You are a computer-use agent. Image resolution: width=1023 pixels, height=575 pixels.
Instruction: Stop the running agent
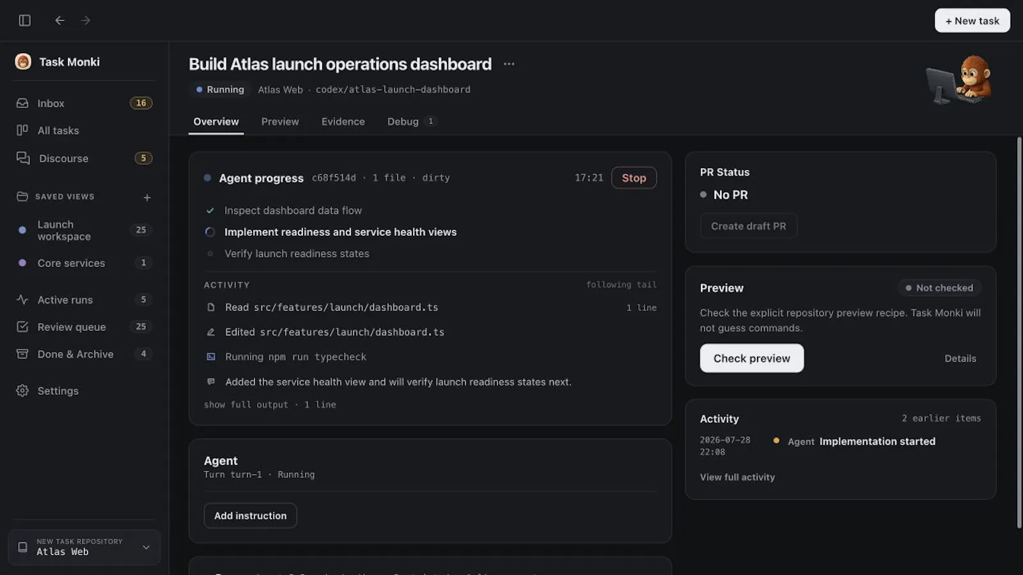(634, 178)
